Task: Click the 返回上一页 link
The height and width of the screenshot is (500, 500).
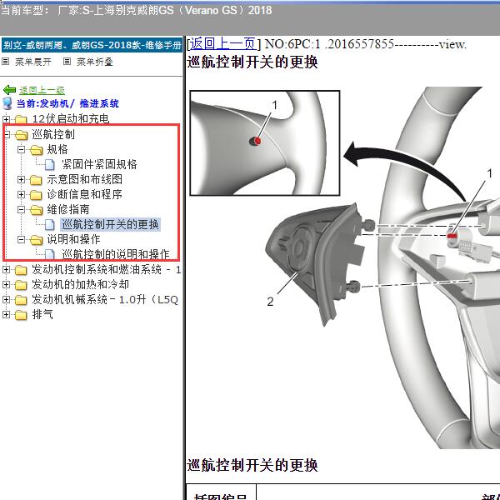Action: pos(222,43)
